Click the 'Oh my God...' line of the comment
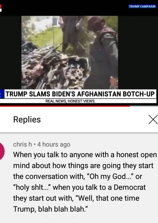This screenshot has width=158, height=223. pos(77,177)
